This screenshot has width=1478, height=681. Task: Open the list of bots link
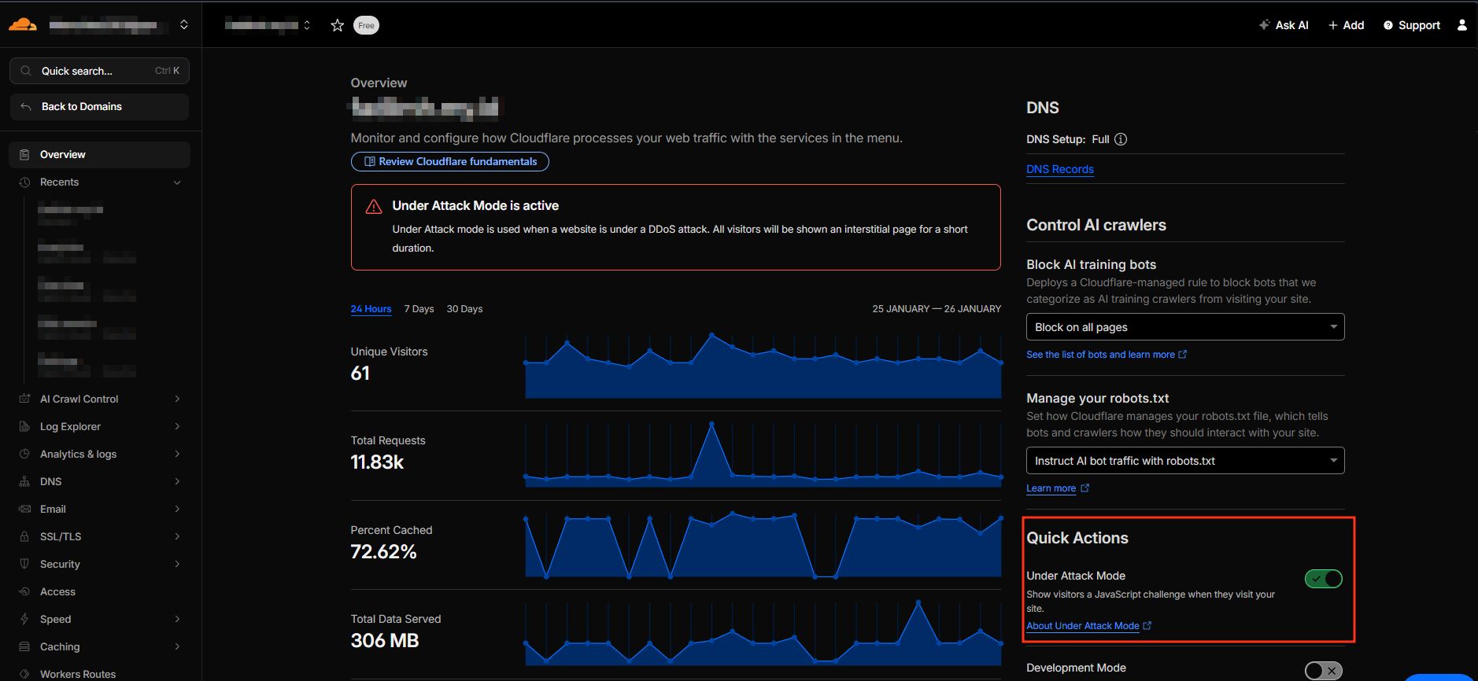[1106, 355]
